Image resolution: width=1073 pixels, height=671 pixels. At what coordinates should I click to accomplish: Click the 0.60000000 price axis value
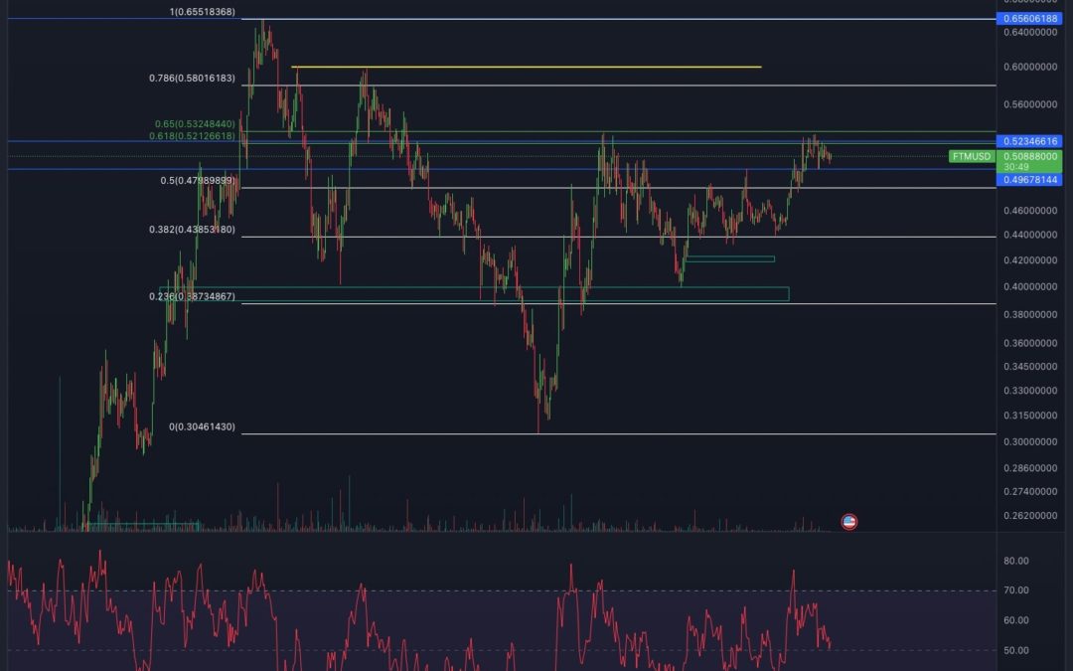point(1030,67)
